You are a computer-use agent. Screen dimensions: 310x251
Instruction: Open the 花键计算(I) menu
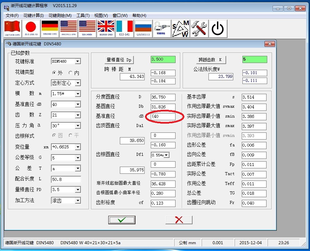pos(33,15)
